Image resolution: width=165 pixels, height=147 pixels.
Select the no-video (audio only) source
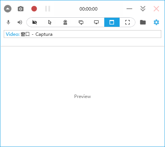tap(34, 22)
